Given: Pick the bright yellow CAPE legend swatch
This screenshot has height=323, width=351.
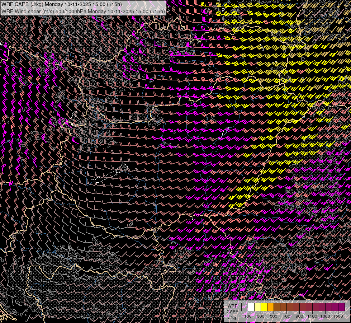Looking at the screenshot, I should tap(264, 307).
